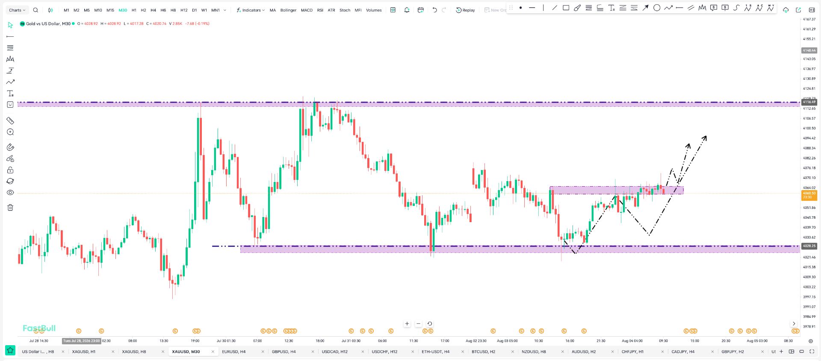The height and width of the screenshot is (361, 821).
Task: Switch to the EURUSD, H4 tab
Action: [234, 352]
